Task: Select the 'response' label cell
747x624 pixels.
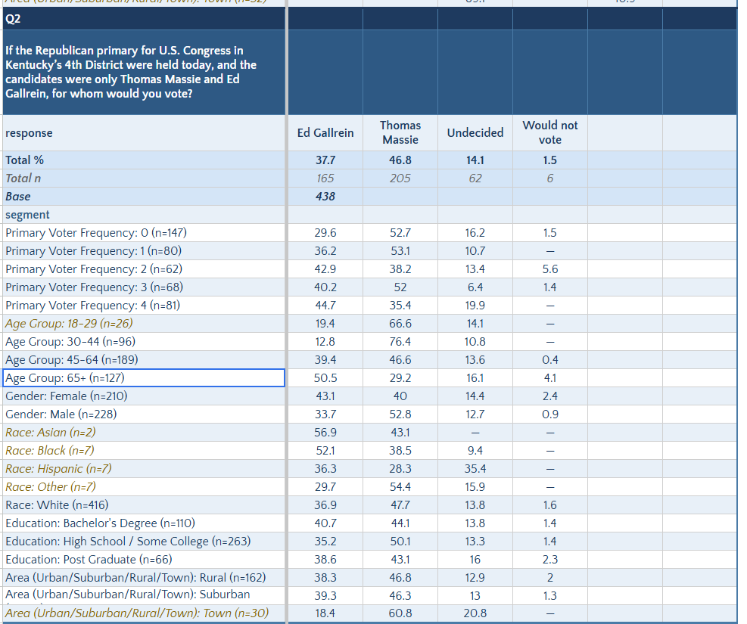Action: click(144, 133)
